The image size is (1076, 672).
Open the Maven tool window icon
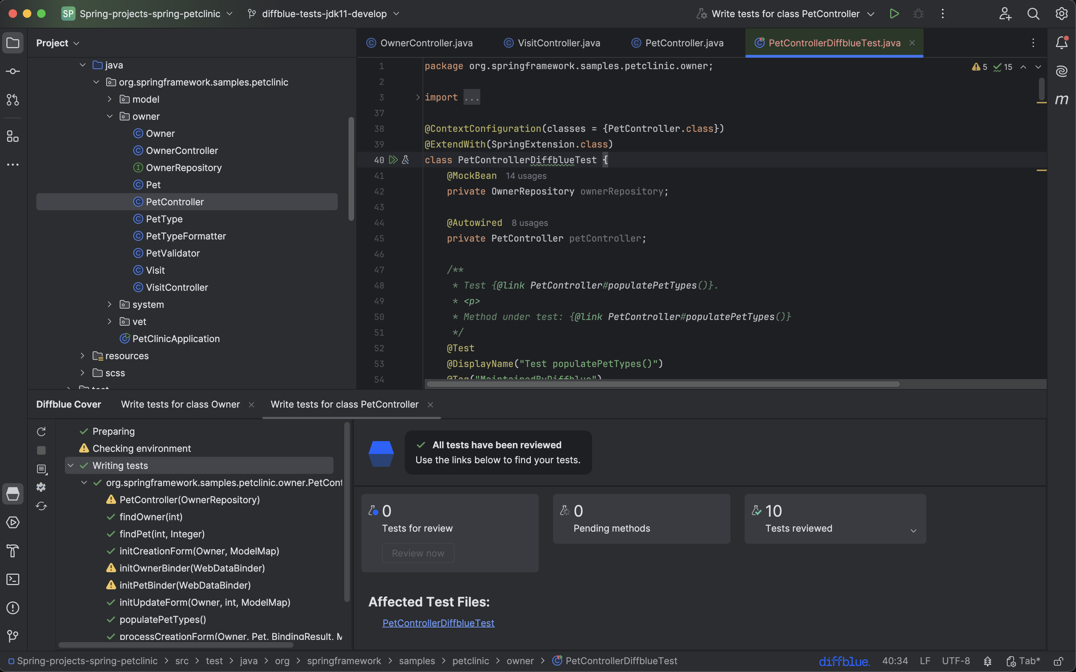[1061, 99]
